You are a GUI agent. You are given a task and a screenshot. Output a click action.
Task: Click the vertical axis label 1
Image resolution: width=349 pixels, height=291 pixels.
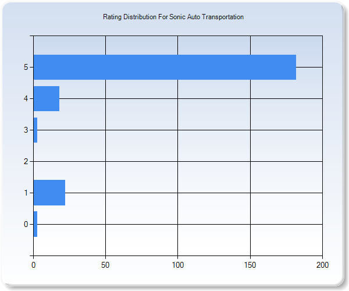pos(26,193)
